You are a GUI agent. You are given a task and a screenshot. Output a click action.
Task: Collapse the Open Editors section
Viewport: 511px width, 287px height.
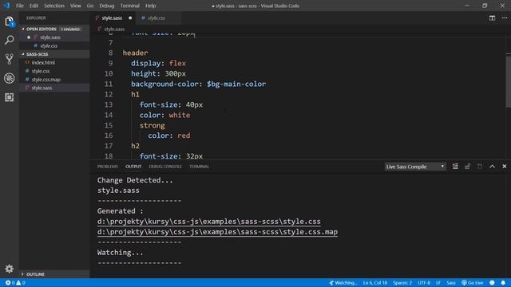tap(54, 29)
